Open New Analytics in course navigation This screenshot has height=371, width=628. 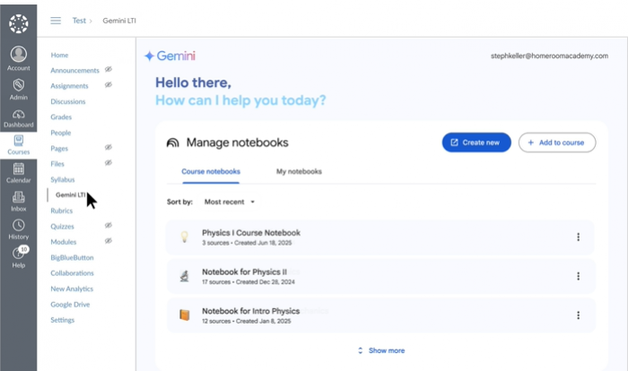tap(72, 289)
